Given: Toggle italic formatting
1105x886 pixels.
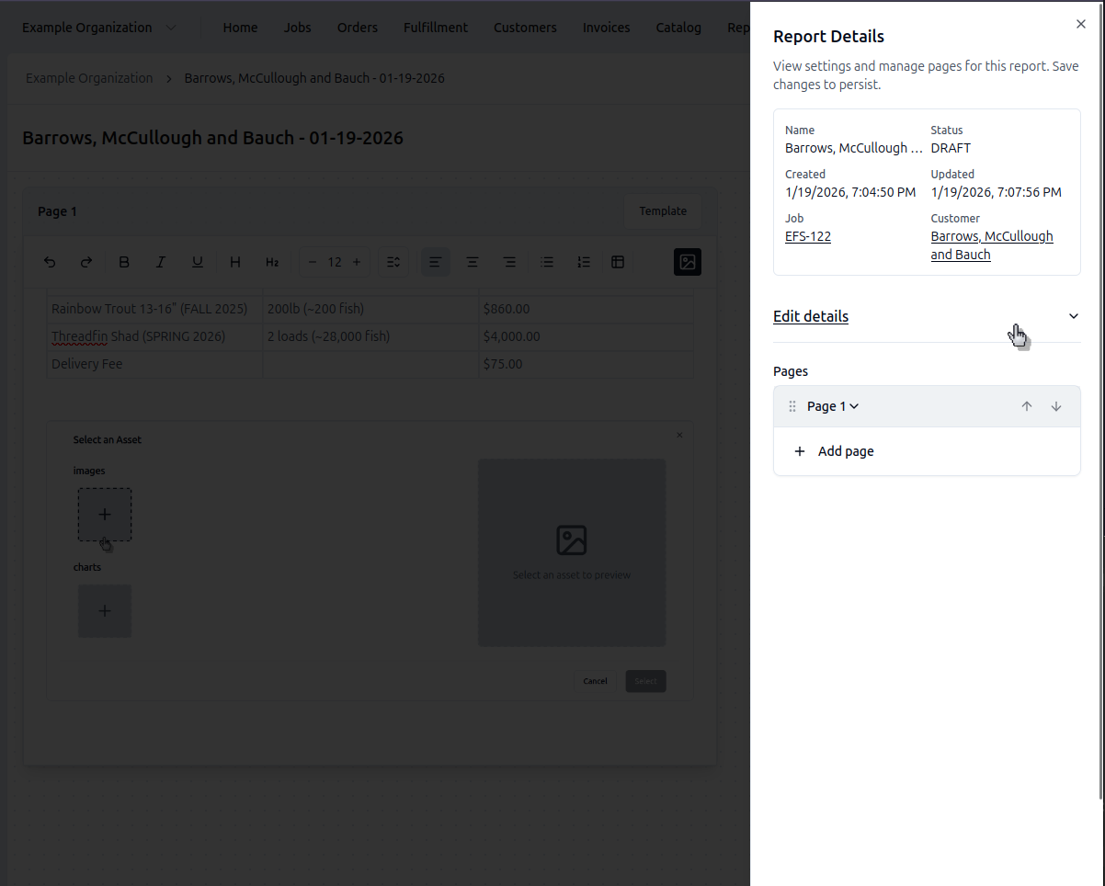Looking at the screenshot, I should click(x=161, y=262).
